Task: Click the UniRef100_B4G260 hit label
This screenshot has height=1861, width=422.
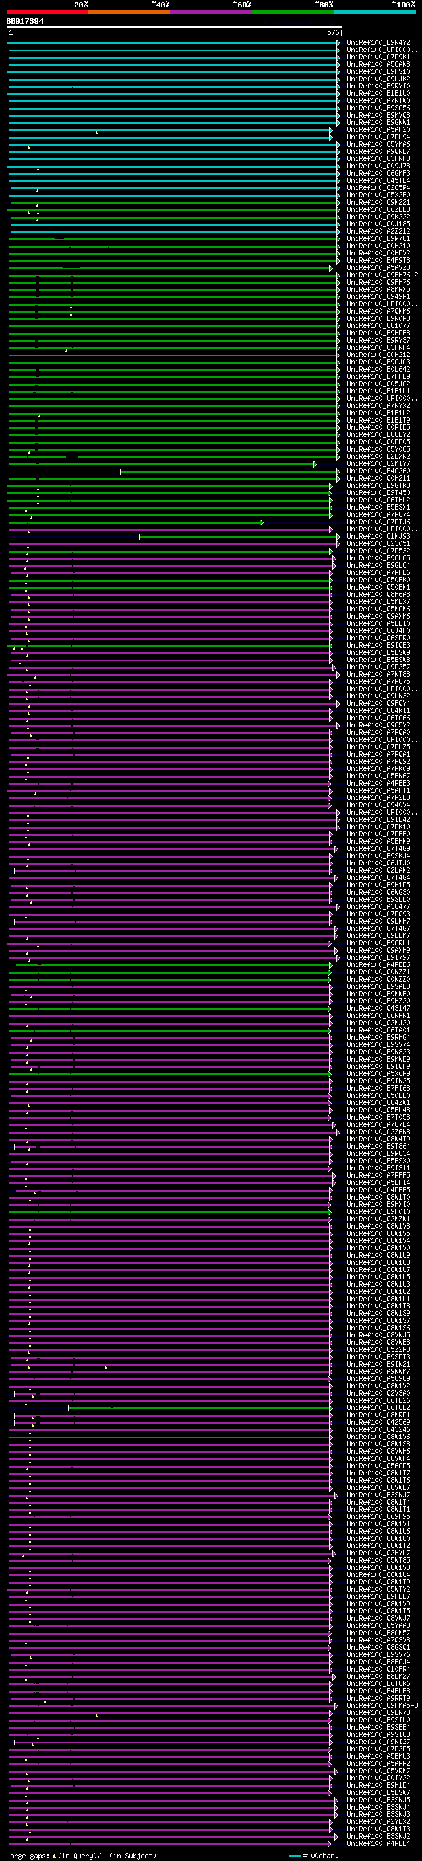Action: pos(378,471)
